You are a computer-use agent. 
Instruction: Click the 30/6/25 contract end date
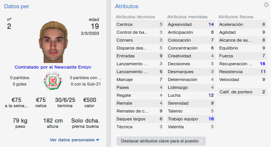point(65,100)
